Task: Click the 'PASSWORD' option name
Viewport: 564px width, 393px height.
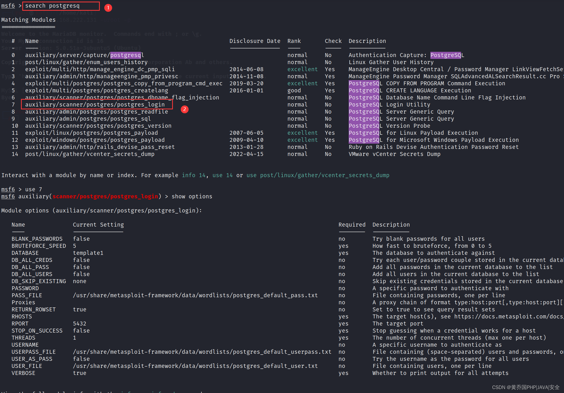Action: (25, 288)
